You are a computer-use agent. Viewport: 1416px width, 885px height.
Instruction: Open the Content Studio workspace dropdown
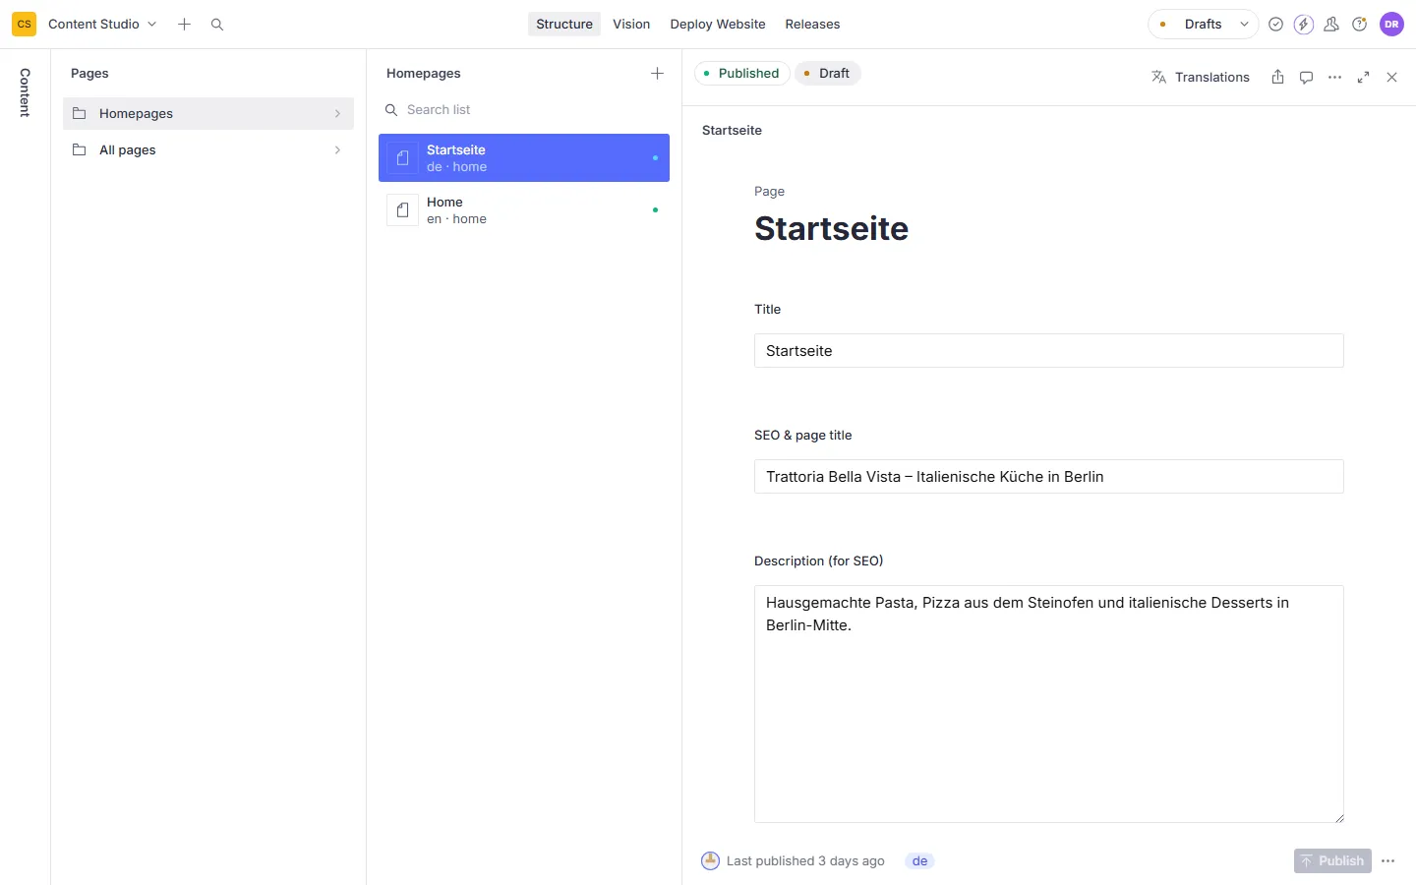(102, 24)
